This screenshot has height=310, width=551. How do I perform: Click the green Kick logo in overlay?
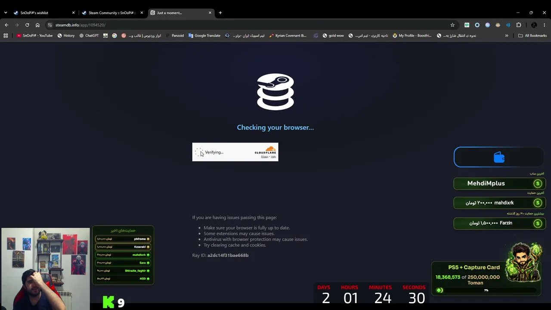tap(108, 302)
